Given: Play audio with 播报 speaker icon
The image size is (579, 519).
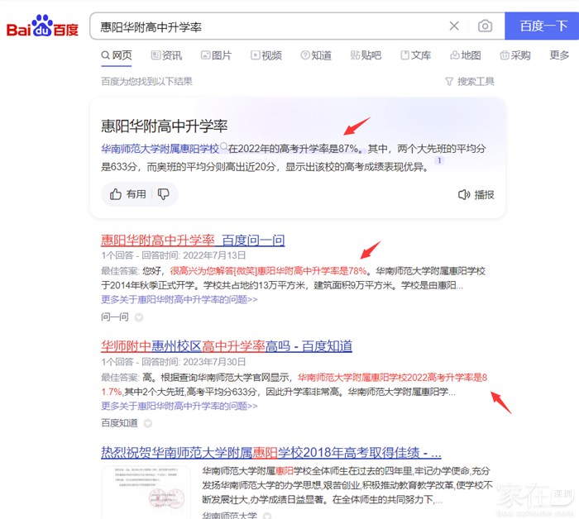Looking at the screenshot, I should 476,195.
